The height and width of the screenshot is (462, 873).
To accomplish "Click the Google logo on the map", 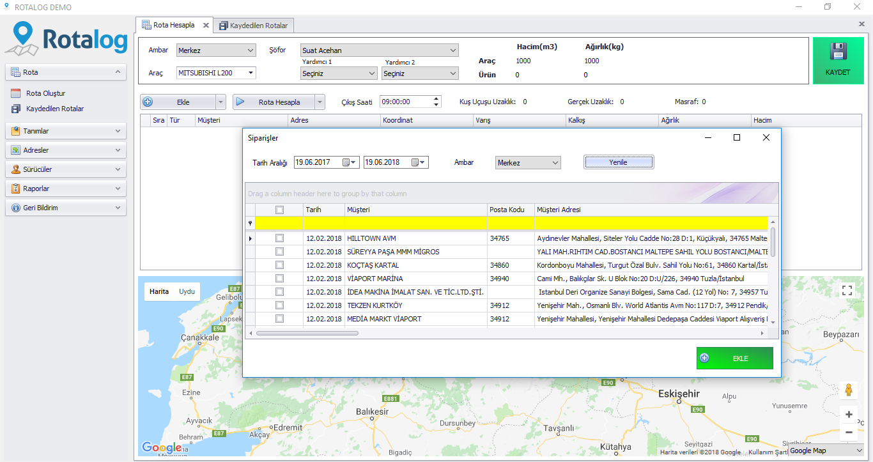I will (162, 448).
